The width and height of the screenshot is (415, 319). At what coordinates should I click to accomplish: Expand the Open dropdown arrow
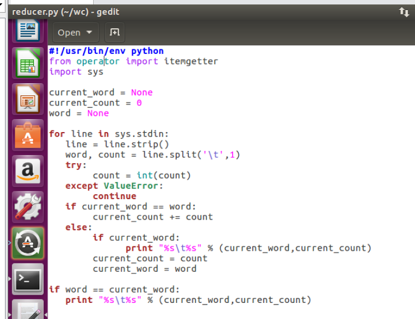[x=89, y=32]
